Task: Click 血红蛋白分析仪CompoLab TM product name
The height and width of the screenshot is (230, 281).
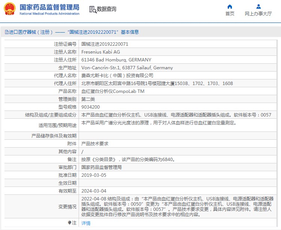Action: click(x=113, y=91)
